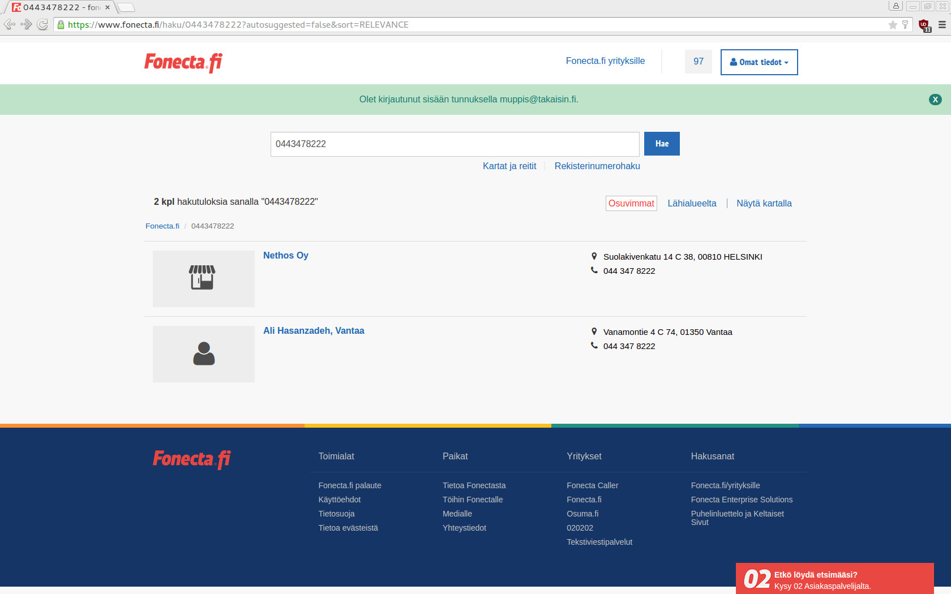This screenshot has height=594, width=951.
Task: Switch to Lähialueelta sorting
Action: (x=692, y=203)
